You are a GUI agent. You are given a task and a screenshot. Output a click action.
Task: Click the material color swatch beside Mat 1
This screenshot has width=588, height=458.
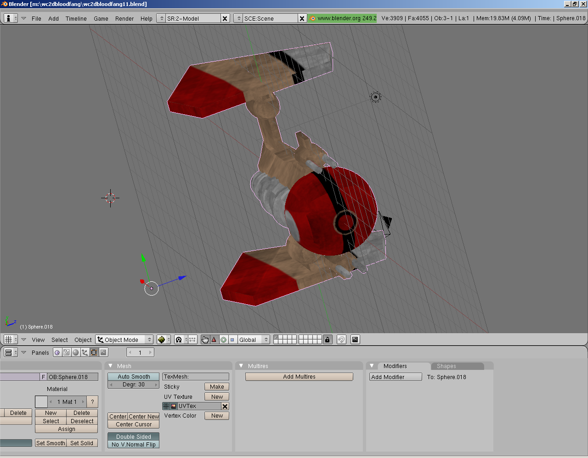[41, 402]
